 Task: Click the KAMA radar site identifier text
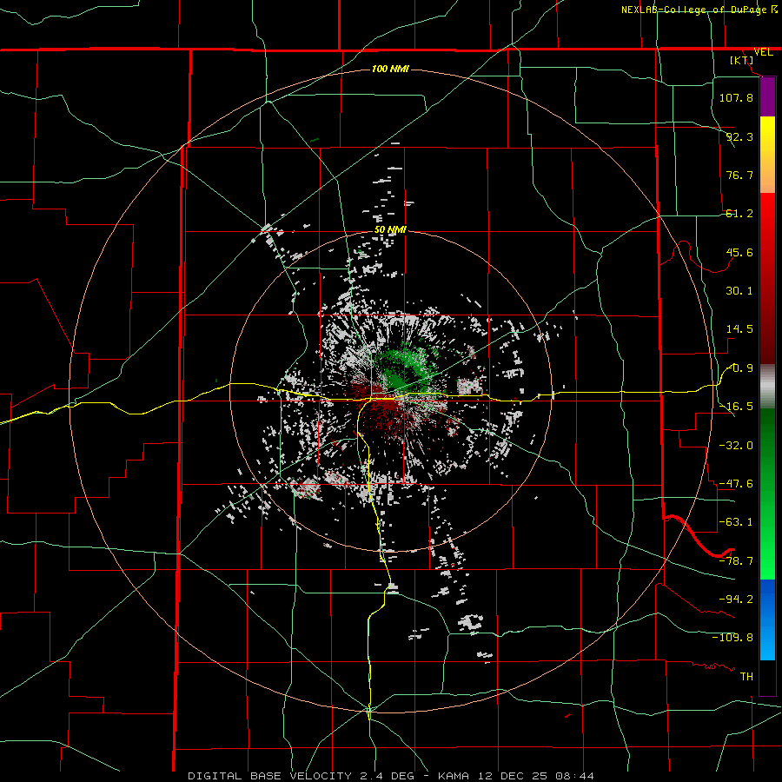tap(454, 776)
